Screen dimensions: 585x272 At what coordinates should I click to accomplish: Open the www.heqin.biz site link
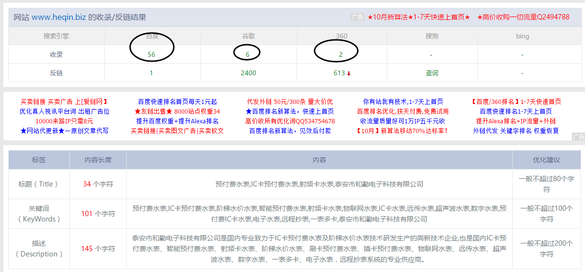tap(59, 17)
